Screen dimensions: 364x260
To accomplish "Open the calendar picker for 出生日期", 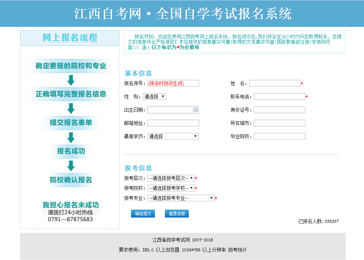I will point(195,110).
